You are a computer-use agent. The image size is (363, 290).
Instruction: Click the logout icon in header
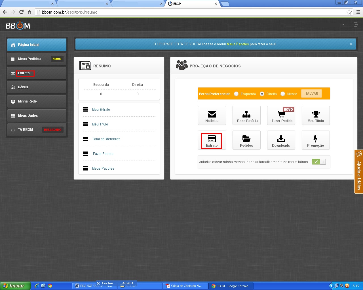point(356,25)
